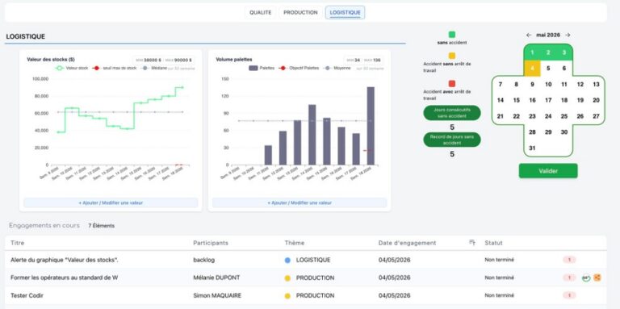Image resolution: width=620 pixels, height=309 pixels.
Task: Click 'Non terminé' status on Tester Codir row
Action: pos(500,295)
